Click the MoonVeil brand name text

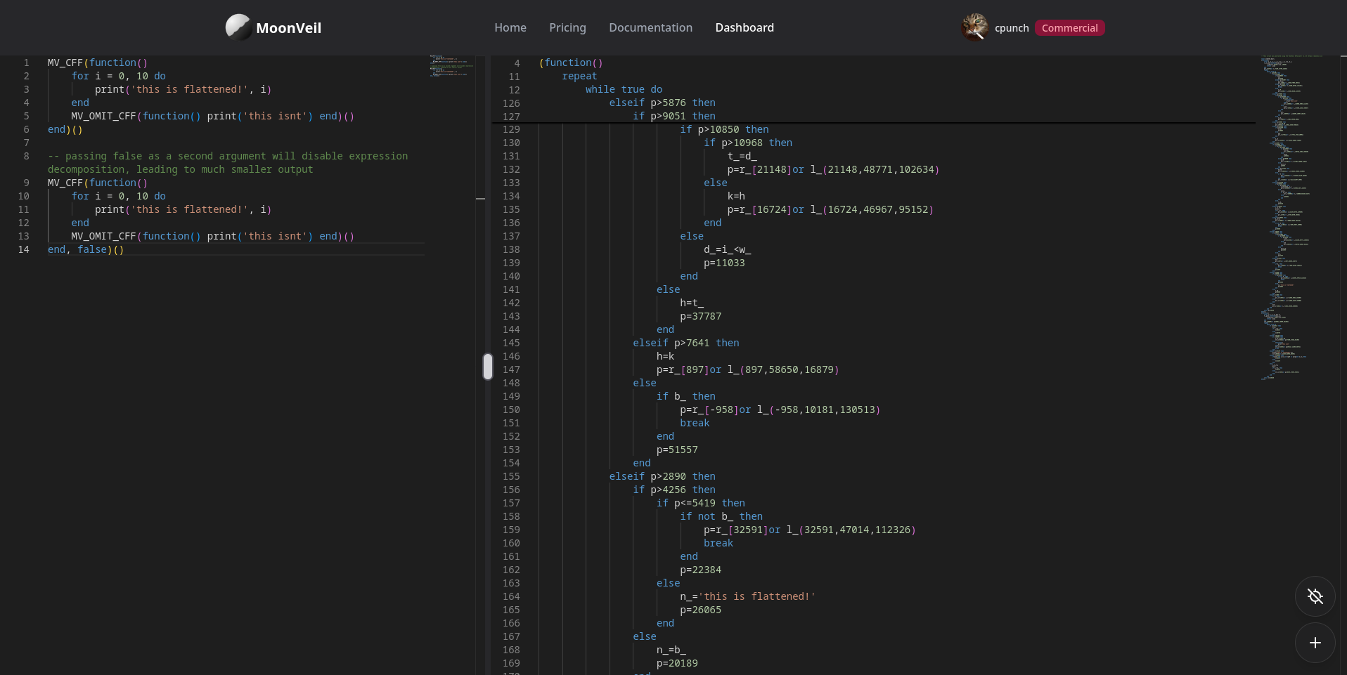(x=288, y=28)
